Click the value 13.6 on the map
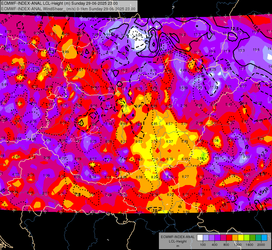Screen dimensions: 272x250 pyautogui.click(x=256, y=50)
